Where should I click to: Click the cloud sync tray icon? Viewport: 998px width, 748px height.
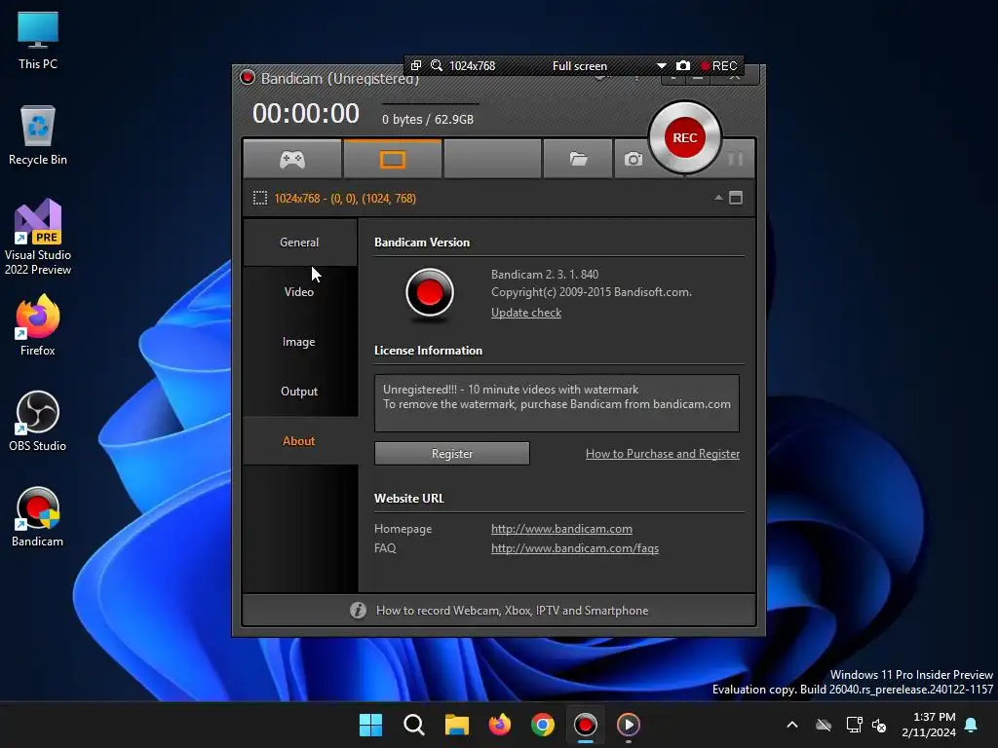point(824,725)
